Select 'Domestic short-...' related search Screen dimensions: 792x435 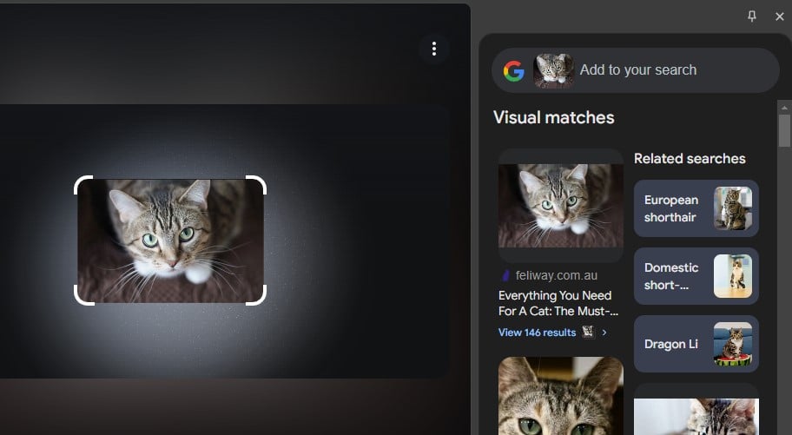(696, 276)
